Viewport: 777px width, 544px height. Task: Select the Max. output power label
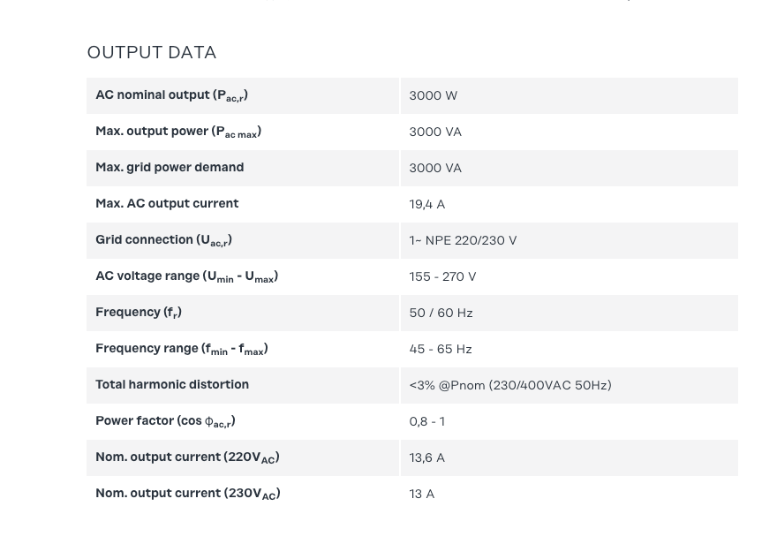177,132
